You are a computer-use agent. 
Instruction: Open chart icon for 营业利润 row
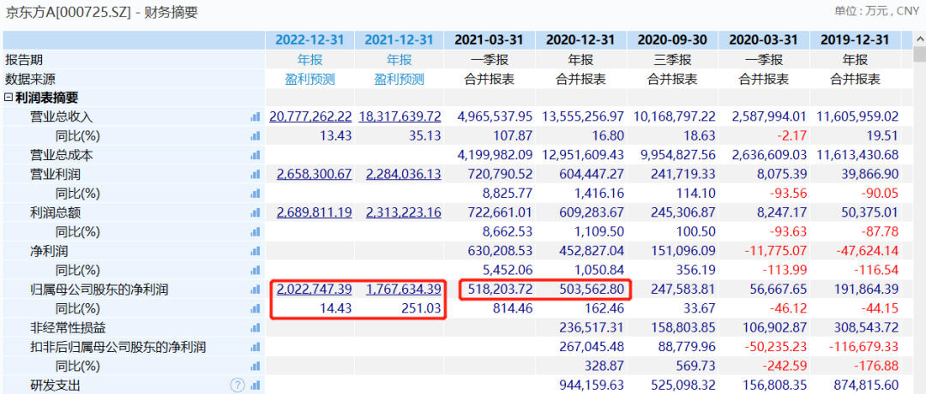[256, 175]
